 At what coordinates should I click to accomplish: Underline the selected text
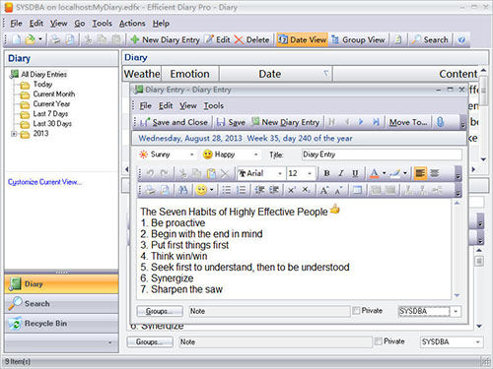(355, 173)
